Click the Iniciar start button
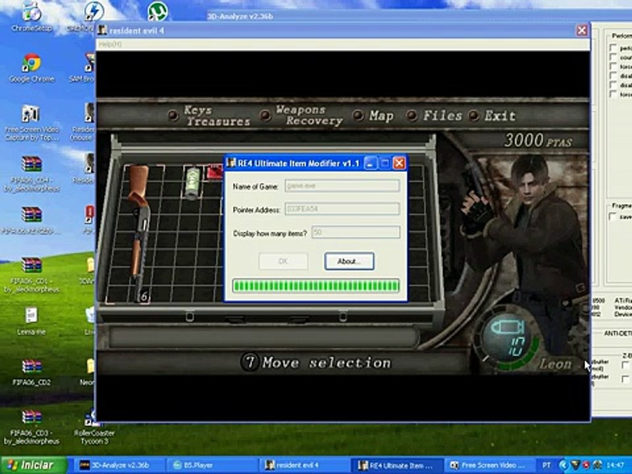Screen dimensions: 632x474 (x=34, y=465)
